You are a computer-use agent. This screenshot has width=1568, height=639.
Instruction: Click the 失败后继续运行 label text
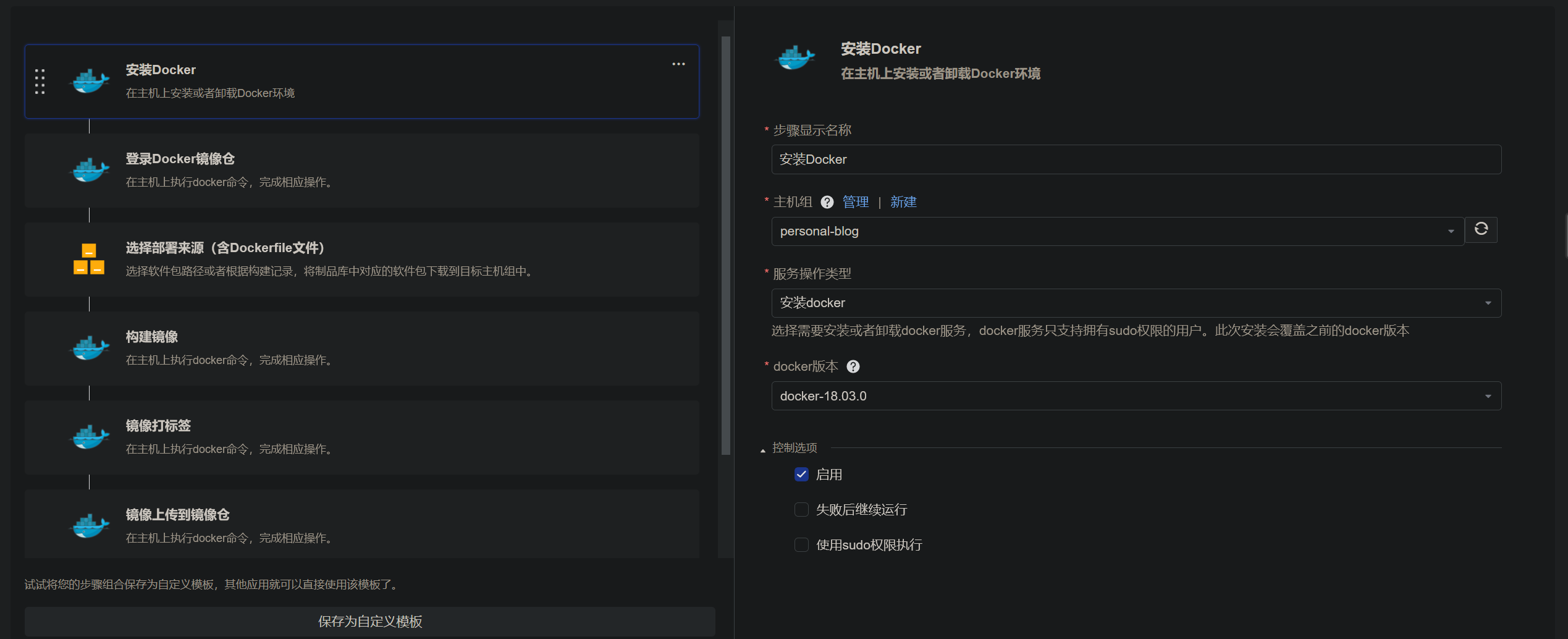coord(861,510)
